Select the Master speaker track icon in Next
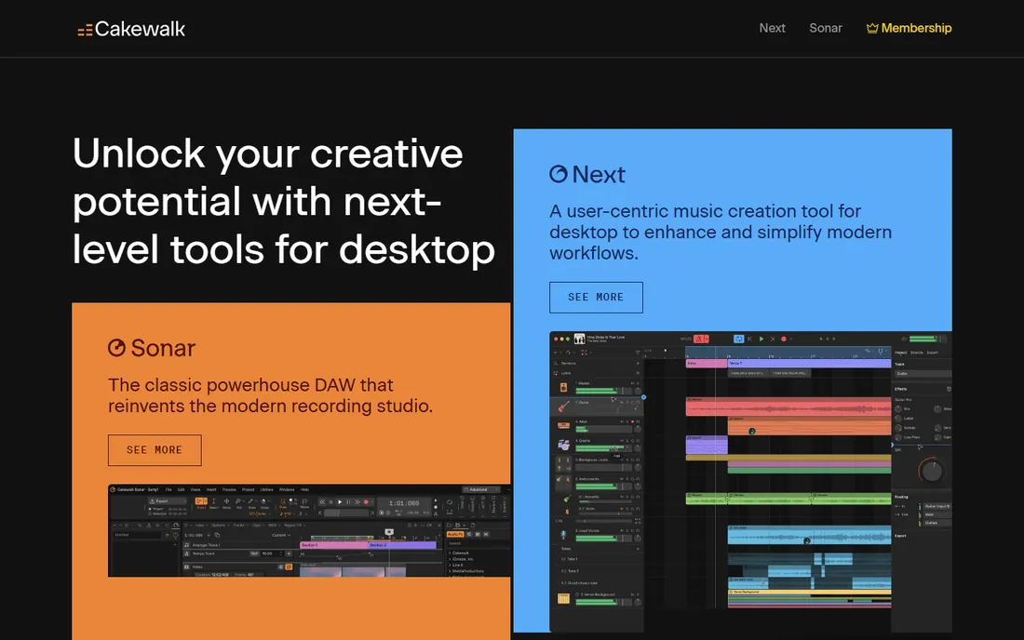This screenshot has height=640, width=1024. point(563,388)
